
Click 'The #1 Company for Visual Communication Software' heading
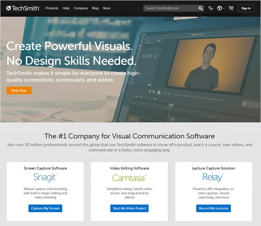pos(129,136)
